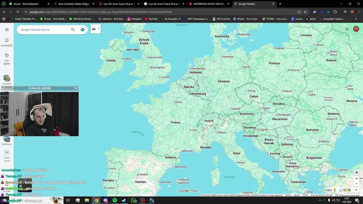Open the Google account avatar on the map

pyautogui.click(x=356, y=29)
